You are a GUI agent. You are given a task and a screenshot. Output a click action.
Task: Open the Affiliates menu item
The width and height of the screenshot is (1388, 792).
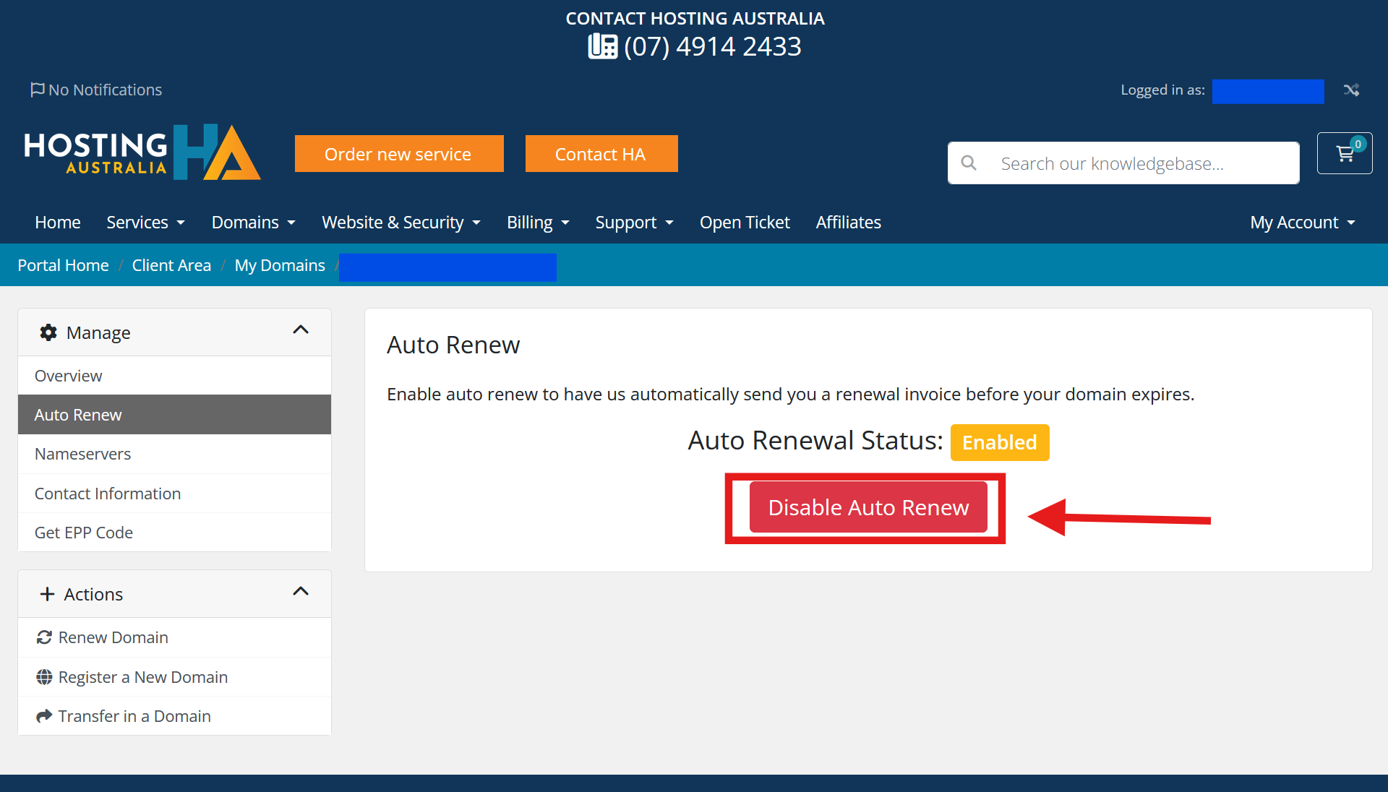click(849, 223)
